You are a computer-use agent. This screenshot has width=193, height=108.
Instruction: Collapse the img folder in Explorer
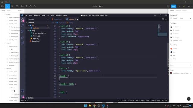[x=33, y=31]
